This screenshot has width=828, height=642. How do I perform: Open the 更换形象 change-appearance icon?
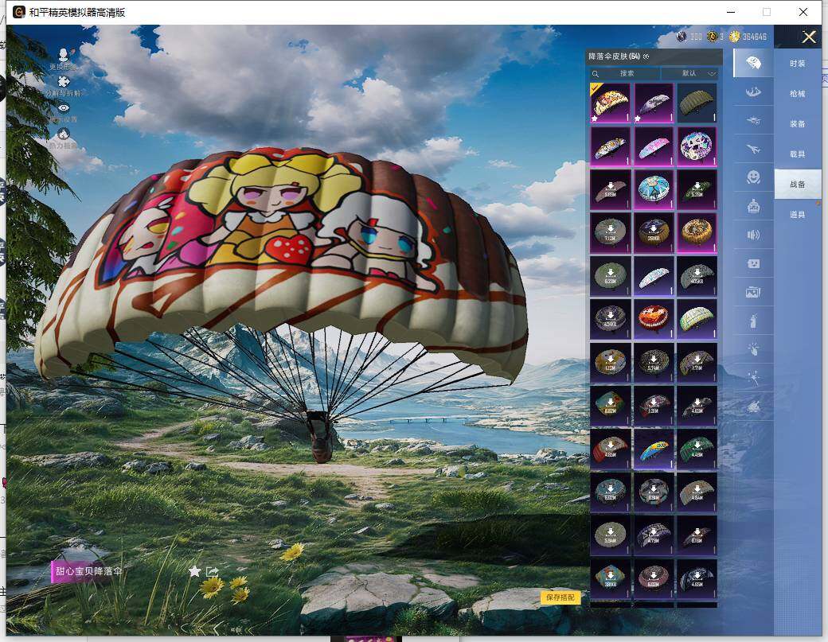point(64,56)
